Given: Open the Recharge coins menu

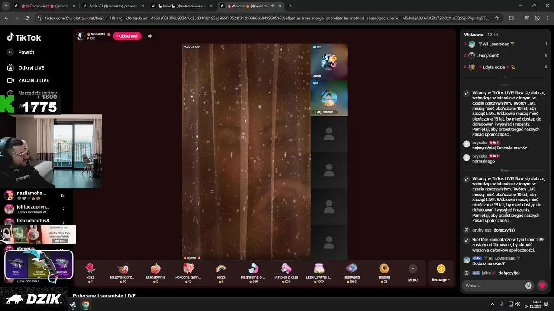Looking at the screenshot, I should tap(441, 273).
